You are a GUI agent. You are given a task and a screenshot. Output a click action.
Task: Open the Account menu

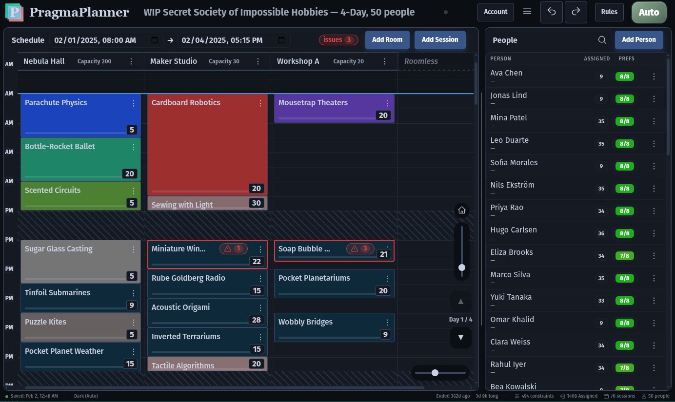pyautogui.click(x=496, y=12)
